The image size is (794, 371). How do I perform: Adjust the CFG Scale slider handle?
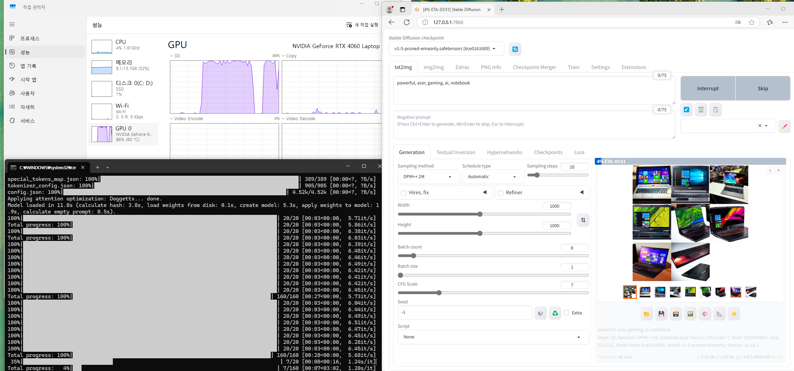[439, 293]
